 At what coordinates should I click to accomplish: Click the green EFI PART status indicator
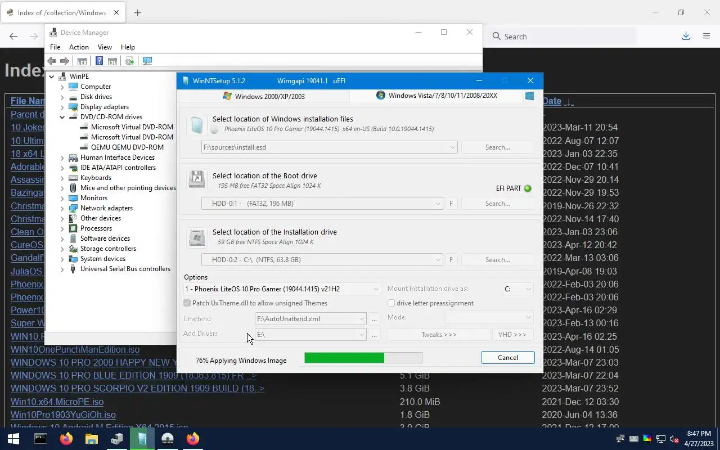[528, 188]
